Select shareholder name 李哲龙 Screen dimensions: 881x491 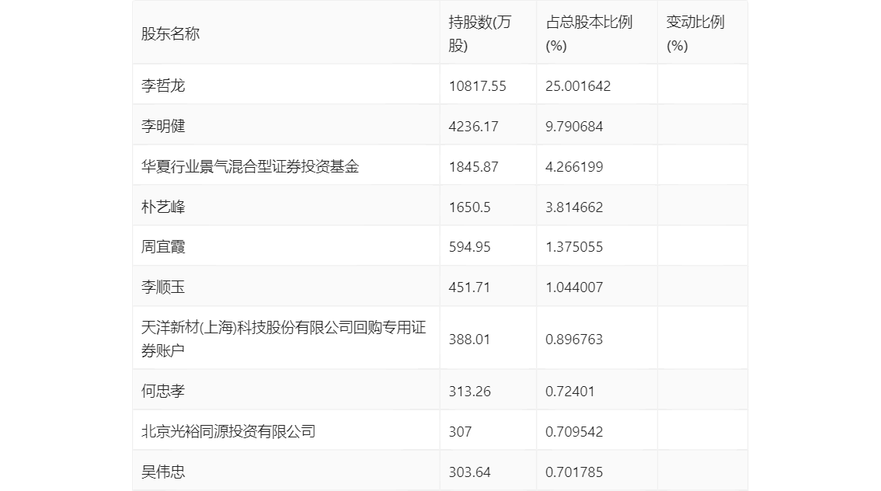tap(163, 86)
